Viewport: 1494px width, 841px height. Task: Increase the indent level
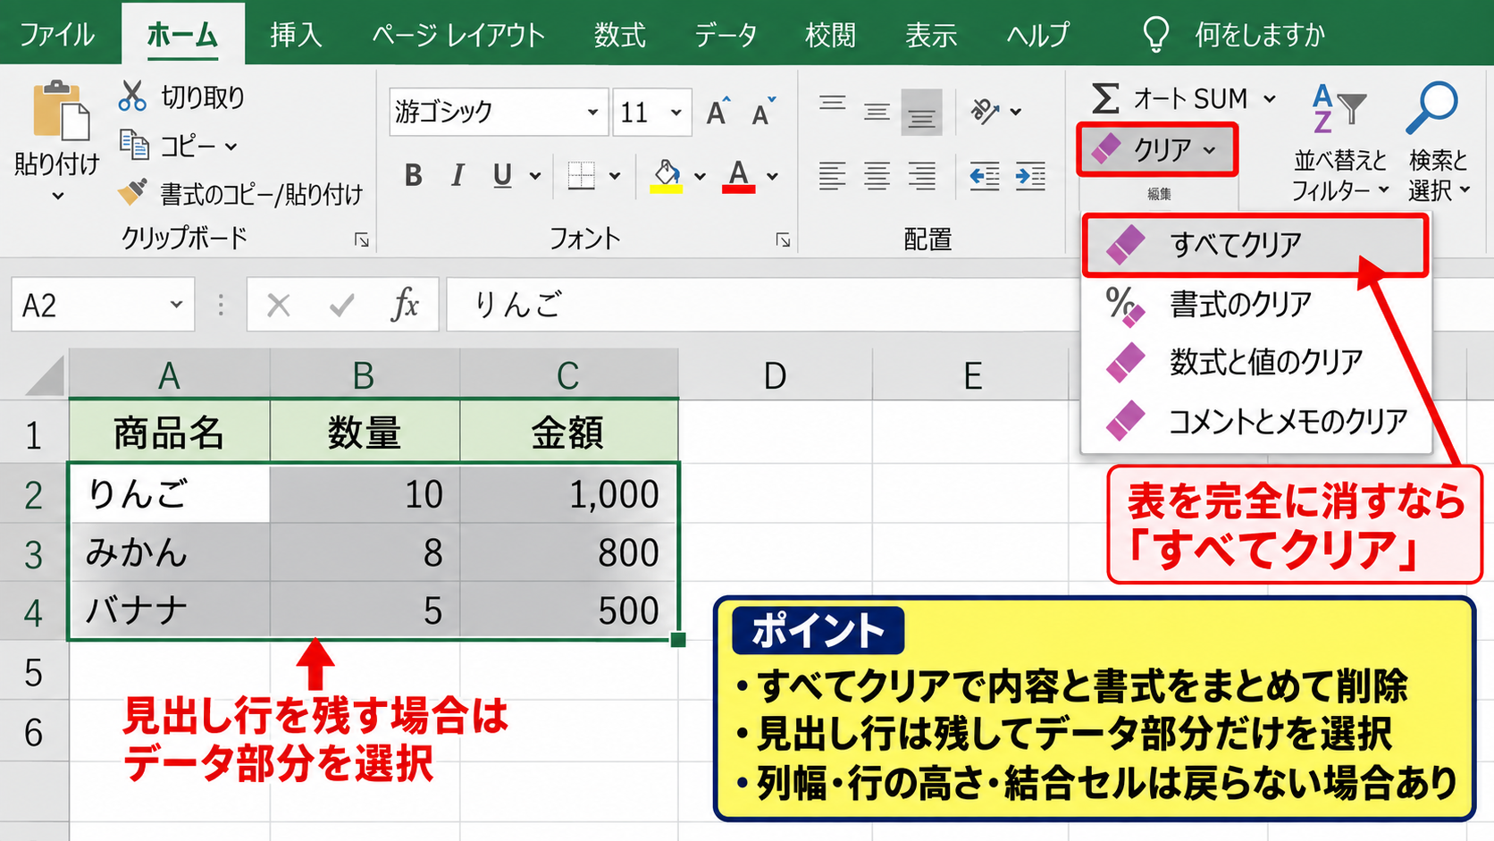[1030, 176]
